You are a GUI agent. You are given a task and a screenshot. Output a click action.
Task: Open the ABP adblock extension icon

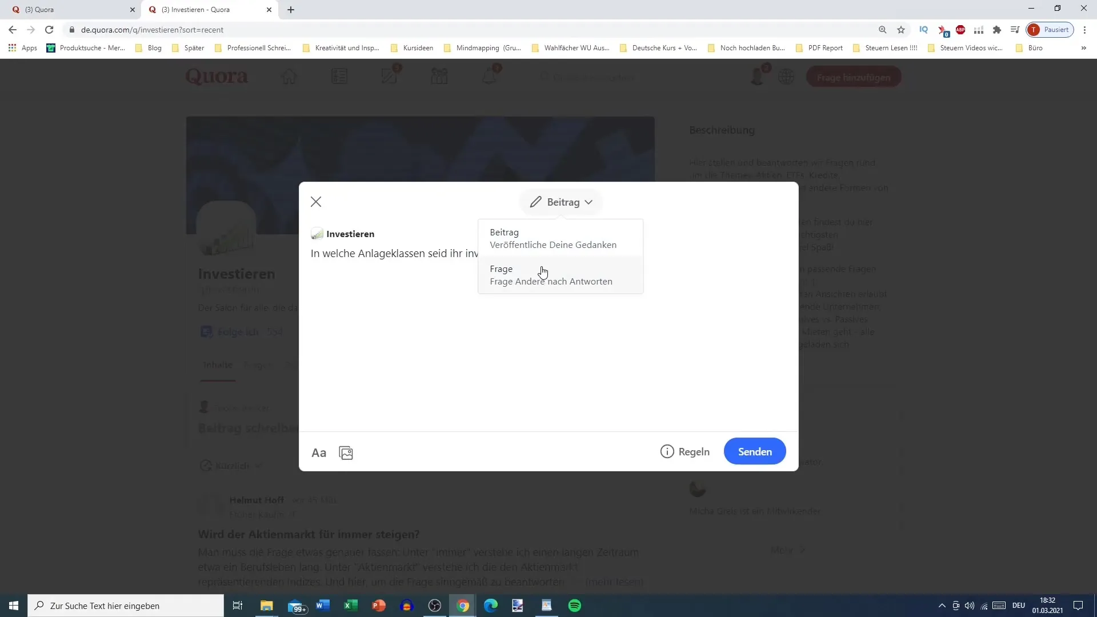coord(960,30)
